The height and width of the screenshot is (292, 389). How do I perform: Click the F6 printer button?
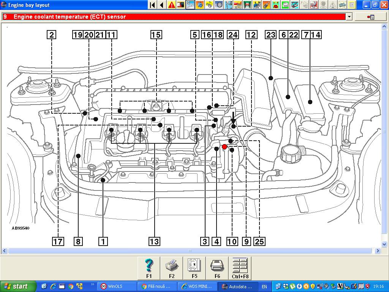pyautogui.click(x=217, y=268)
